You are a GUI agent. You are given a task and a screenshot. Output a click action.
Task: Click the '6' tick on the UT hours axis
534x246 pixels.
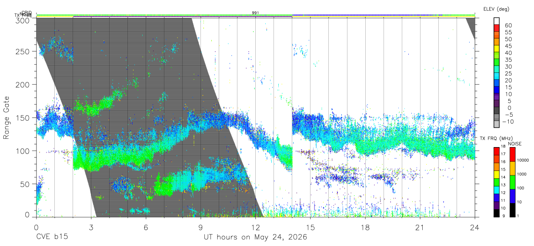[146, 227]
